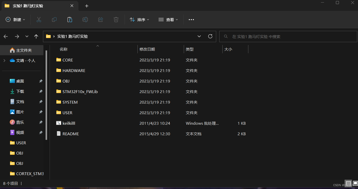Viewport: 358px width, 189px height.
Task: Expand the 文靖 - 个人 OneDrive section
Action: pyautogui.click(x=4, y=60)
